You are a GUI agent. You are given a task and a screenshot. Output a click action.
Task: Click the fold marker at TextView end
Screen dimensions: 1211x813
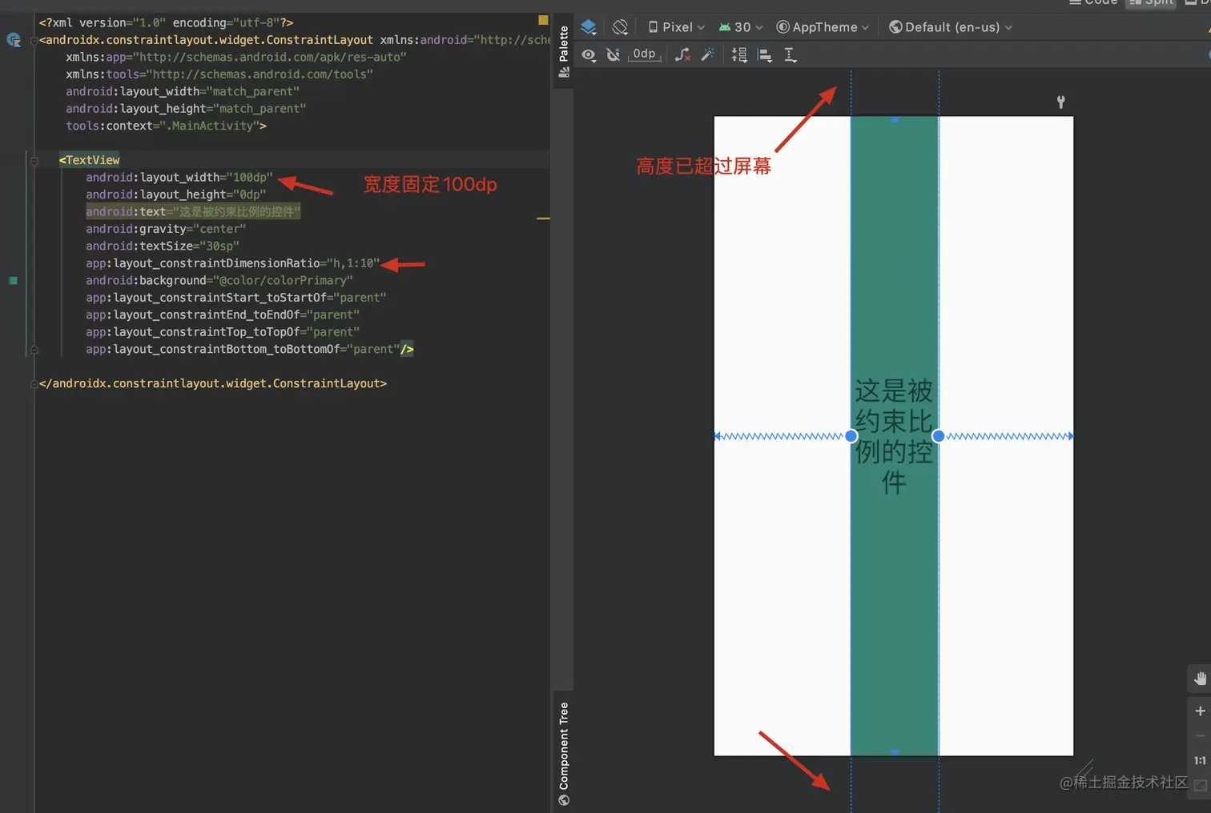[x=34, y=350]
